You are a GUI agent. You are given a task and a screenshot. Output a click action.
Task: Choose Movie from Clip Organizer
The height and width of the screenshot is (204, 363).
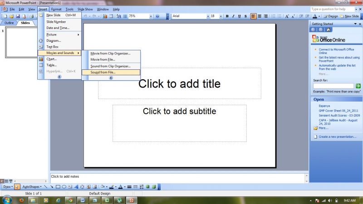tap(110, 53)
